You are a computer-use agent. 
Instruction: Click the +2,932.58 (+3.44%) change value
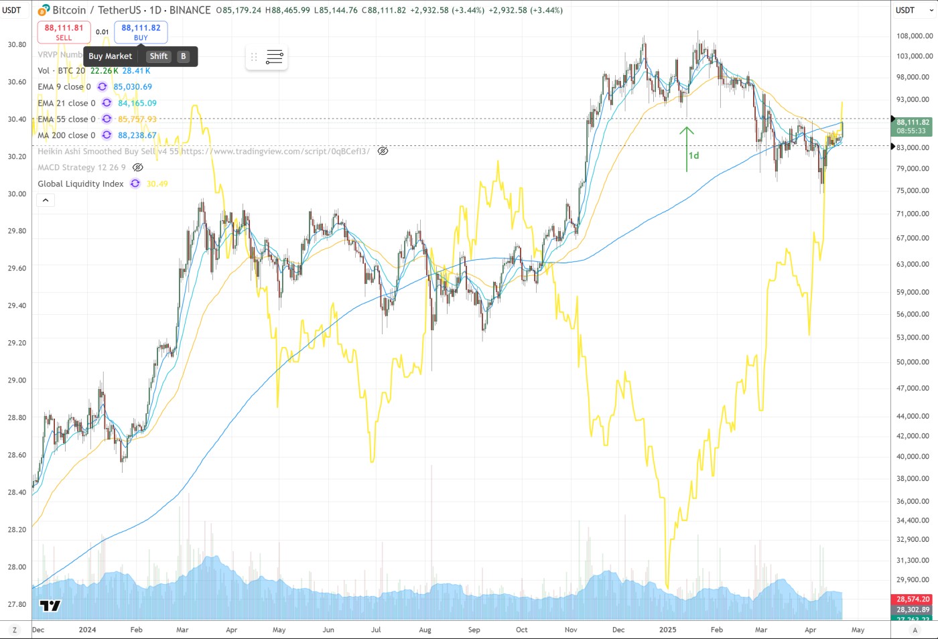click(x=447, y=10)
